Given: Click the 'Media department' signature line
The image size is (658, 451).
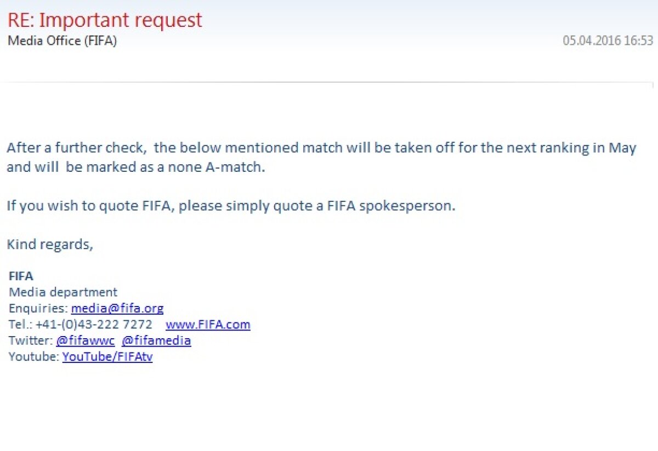Looking at the screenshot, I should [63, 292].
